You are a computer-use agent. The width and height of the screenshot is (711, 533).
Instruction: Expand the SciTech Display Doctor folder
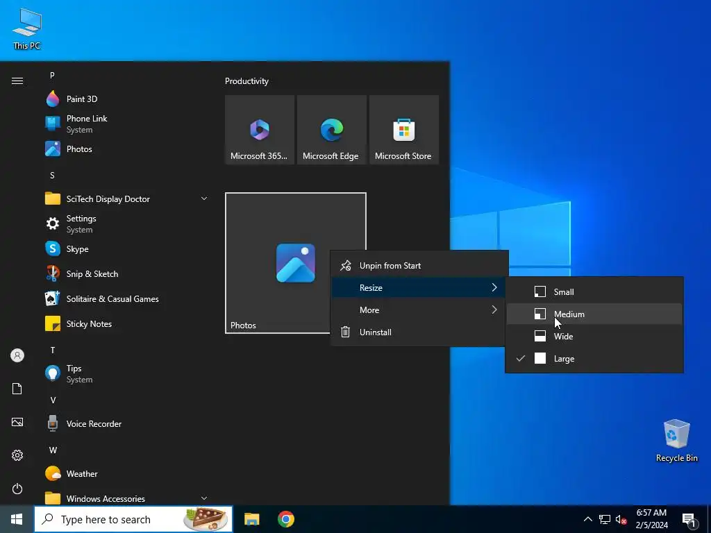tap(127, 198)
